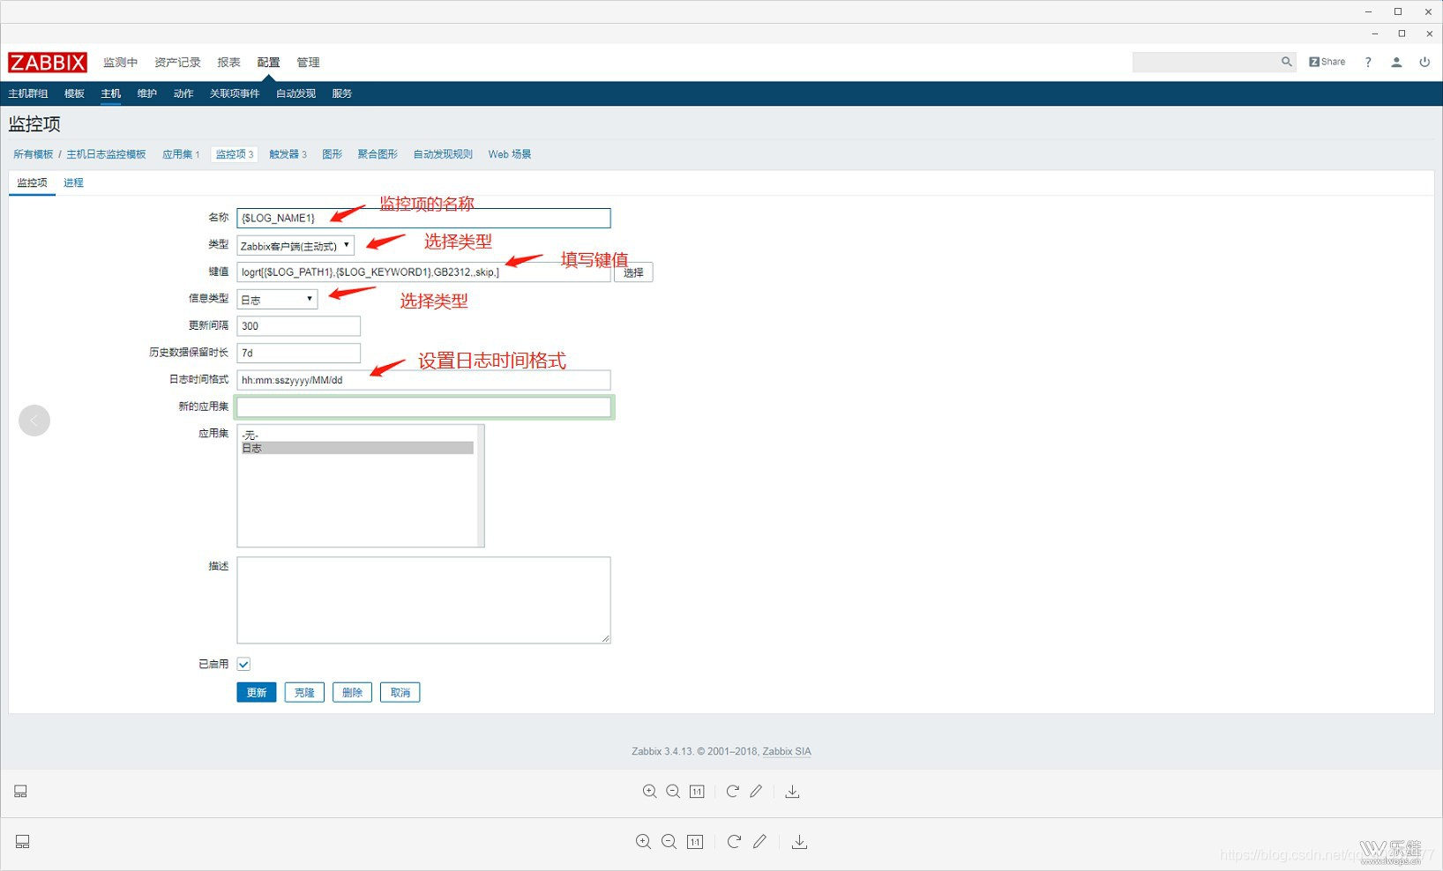Click rotate icon in upper viewer toolbar

(732, 792)
